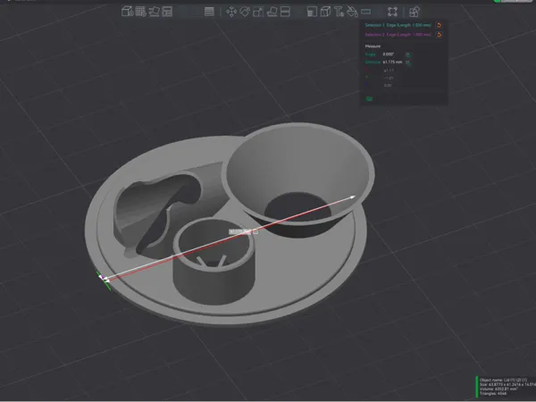
Task: Click the Object name line in info overlay
Action: coord(503,381)
